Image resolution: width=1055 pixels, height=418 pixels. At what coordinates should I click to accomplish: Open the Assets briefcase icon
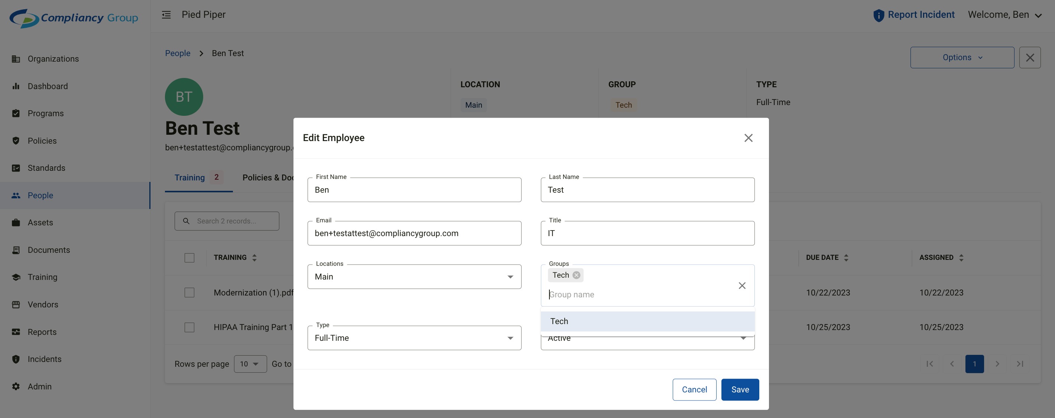16,223
